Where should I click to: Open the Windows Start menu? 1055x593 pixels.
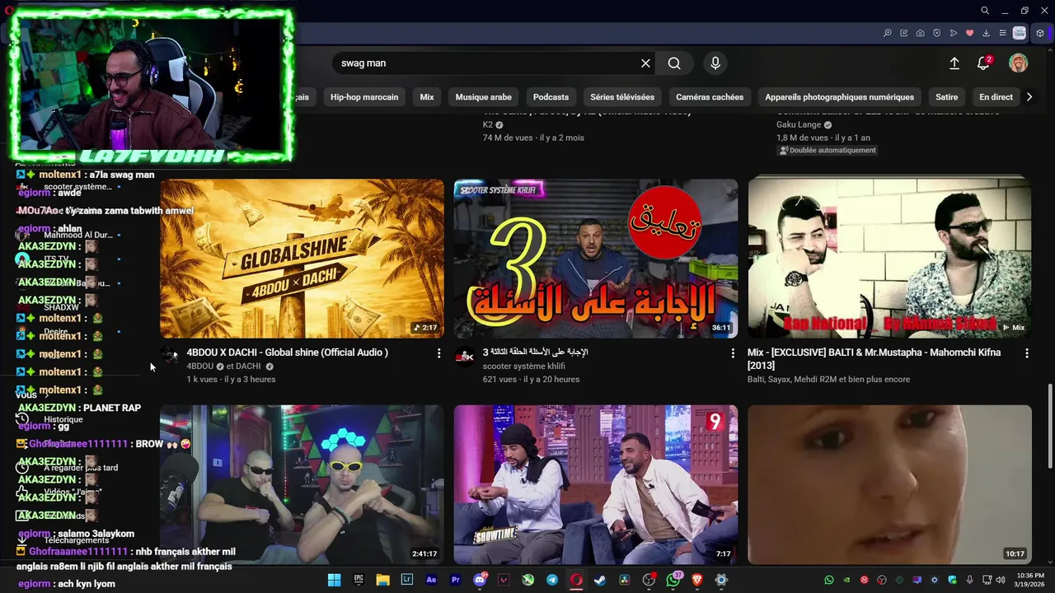pyautogui.click(x=334, y=580)
